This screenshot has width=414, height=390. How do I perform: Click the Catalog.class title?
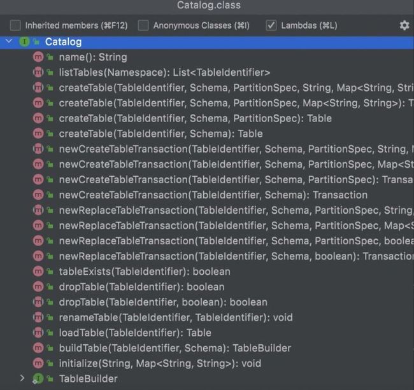pyautogui.click(x=209, y=5)
